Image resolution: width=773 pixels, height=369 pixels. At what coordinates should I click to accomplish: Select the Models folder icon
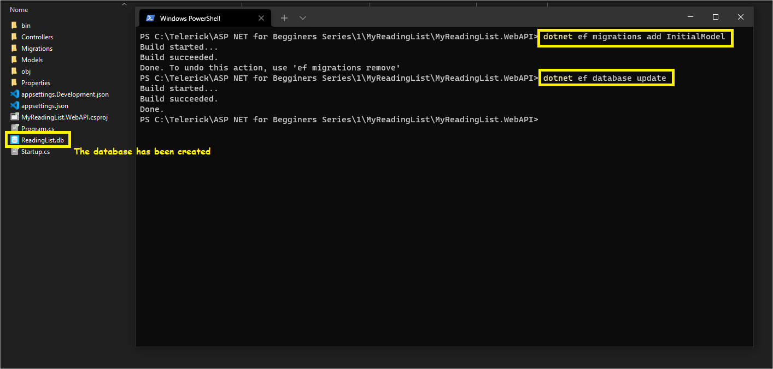[x=14, y=59]
